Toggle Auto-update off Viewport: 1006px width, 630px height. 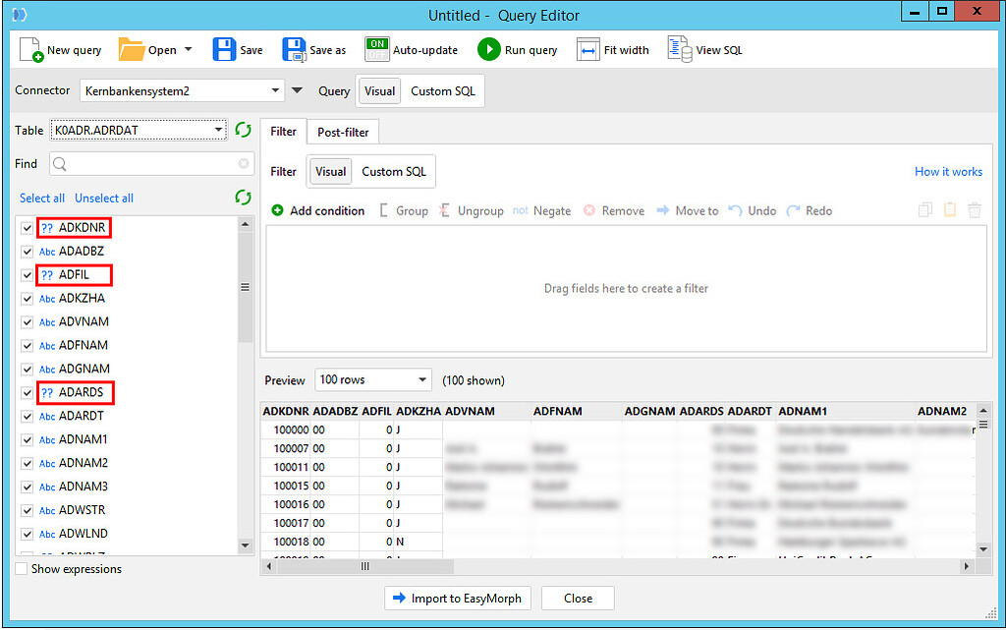[x=377, y=49]
